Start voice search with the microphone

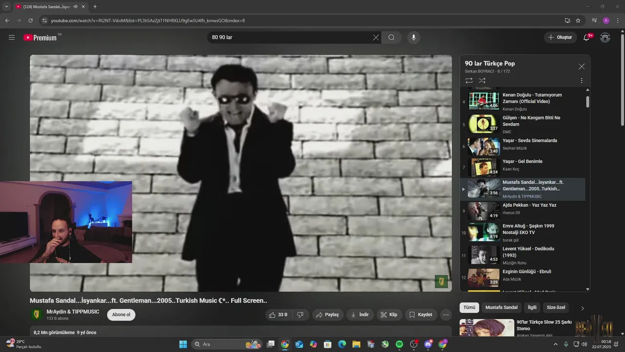pos(414,37)
